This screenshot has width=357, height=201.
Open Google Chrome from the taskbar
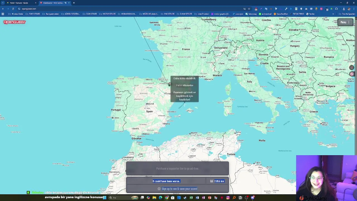[x=167, y=198]
